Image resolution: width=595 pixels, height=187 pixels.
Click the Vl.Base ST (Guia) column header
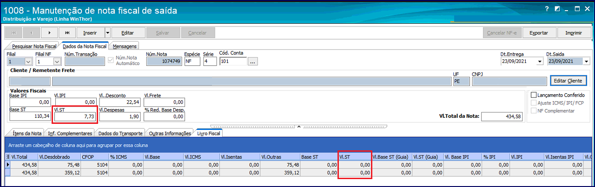pos(391,157)
